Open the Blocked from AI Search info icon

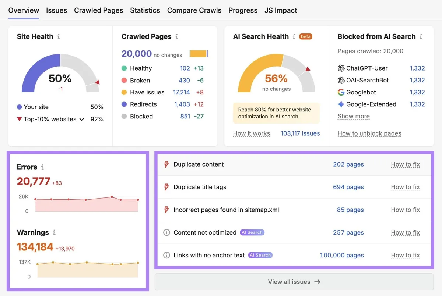point(421,37)
